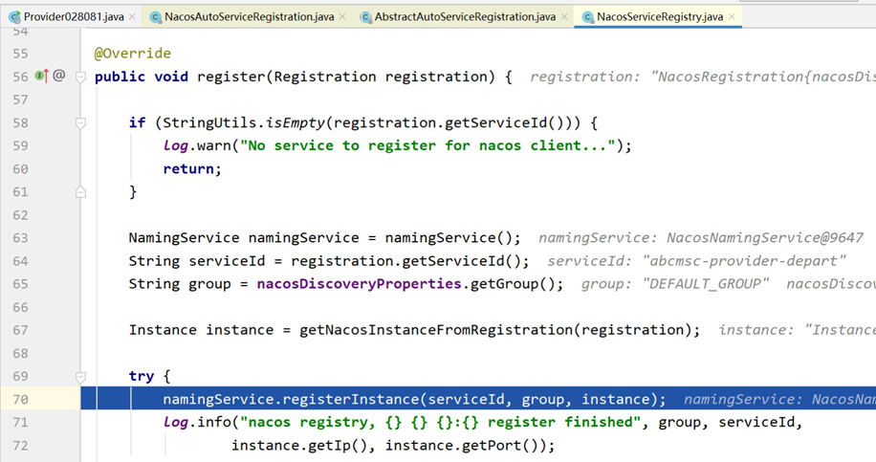Collapse the register method fold at line 56
Image resolution: width=876 pixels, height=462 pixels.
click(81, 77)
